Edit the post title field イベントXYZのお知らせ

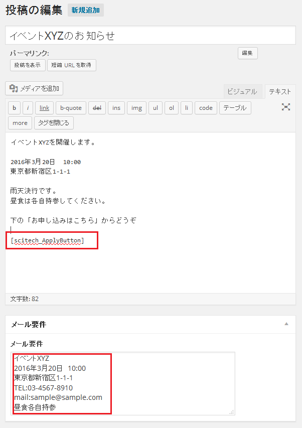(x=150, y=36)
